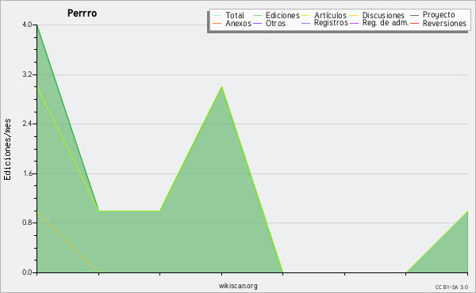Click the 'CC BY-SA 3.0' license text

click(451, 287)
